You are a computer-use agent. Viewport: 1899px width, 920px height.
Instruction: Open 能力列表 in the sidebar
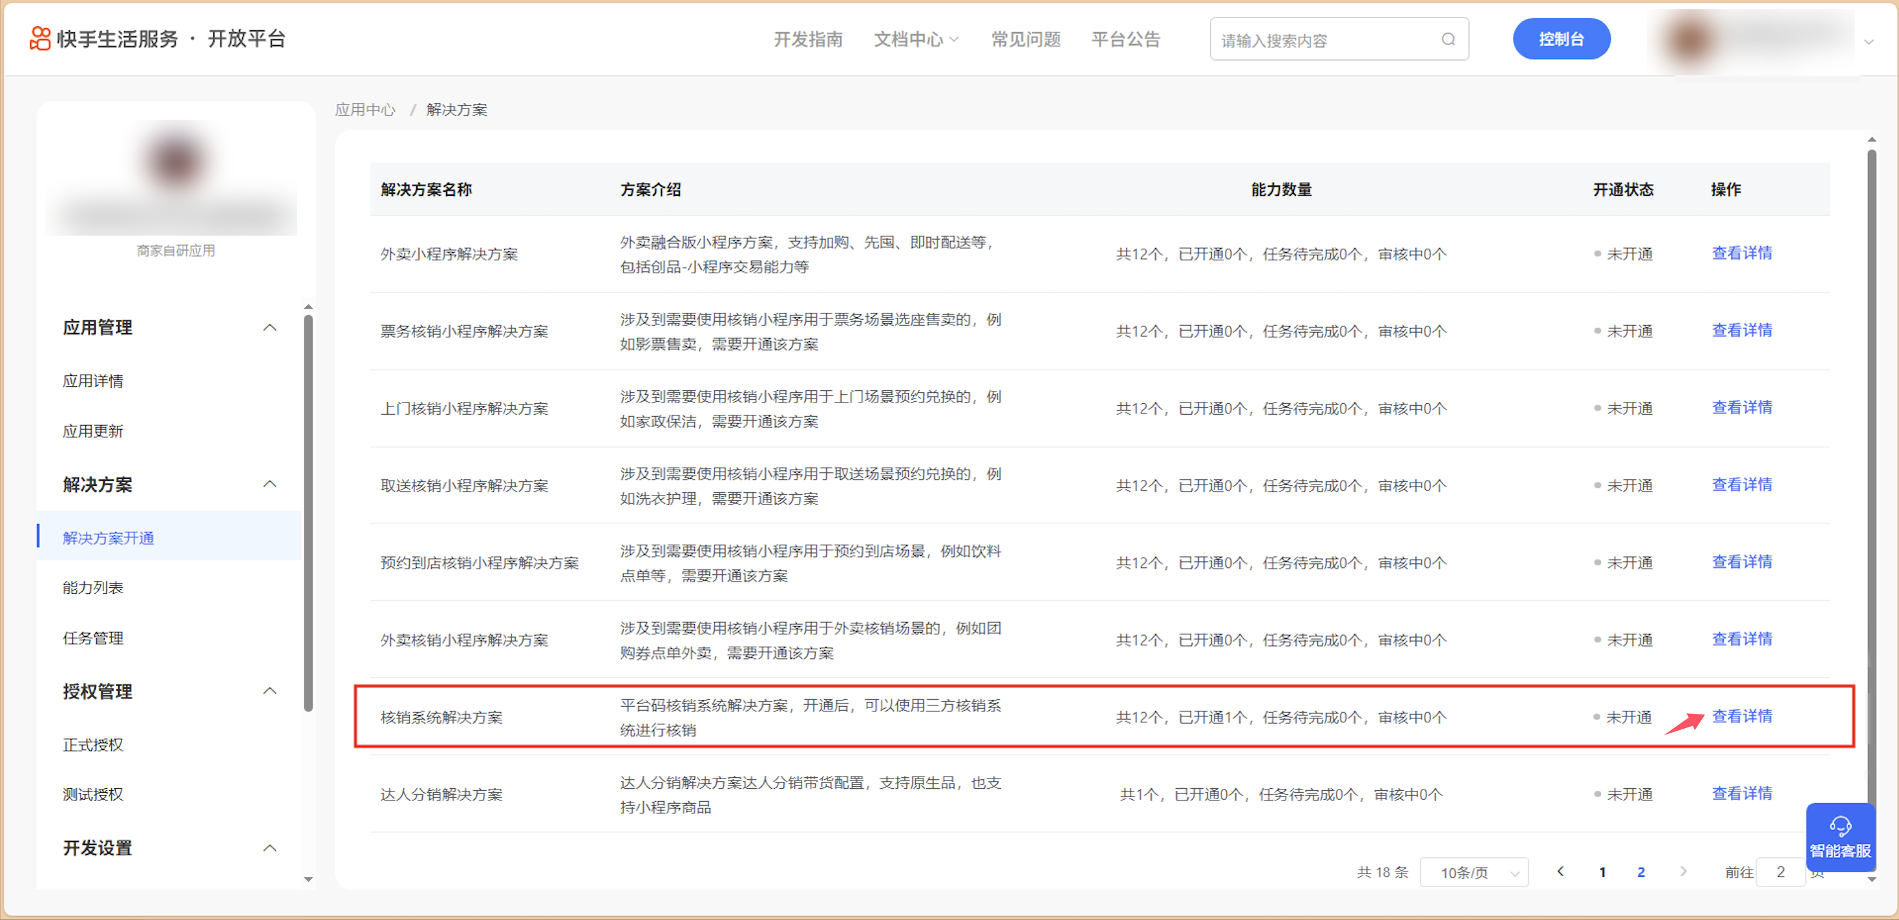tap(93, 588)
